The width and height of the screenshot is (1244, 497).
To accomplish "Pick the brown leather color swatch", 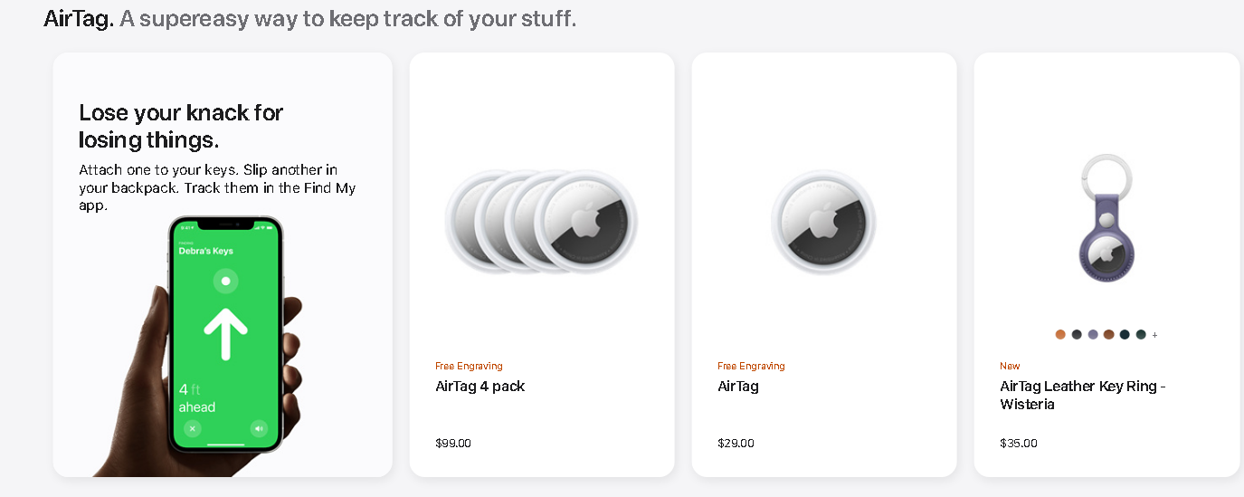I will coord(1108,334).
